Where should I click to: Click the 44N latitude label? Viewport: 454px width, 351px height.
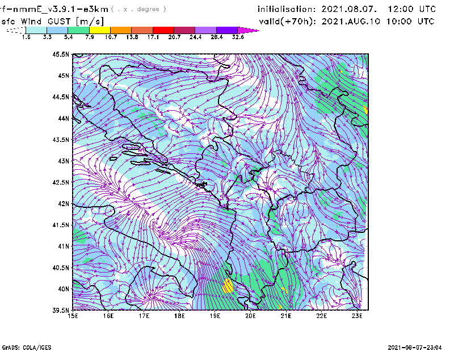64,118
